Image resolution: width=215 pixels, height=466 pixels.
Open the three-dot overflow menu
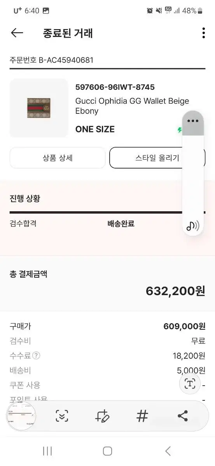pyautogui.click(x=203, y=33)
